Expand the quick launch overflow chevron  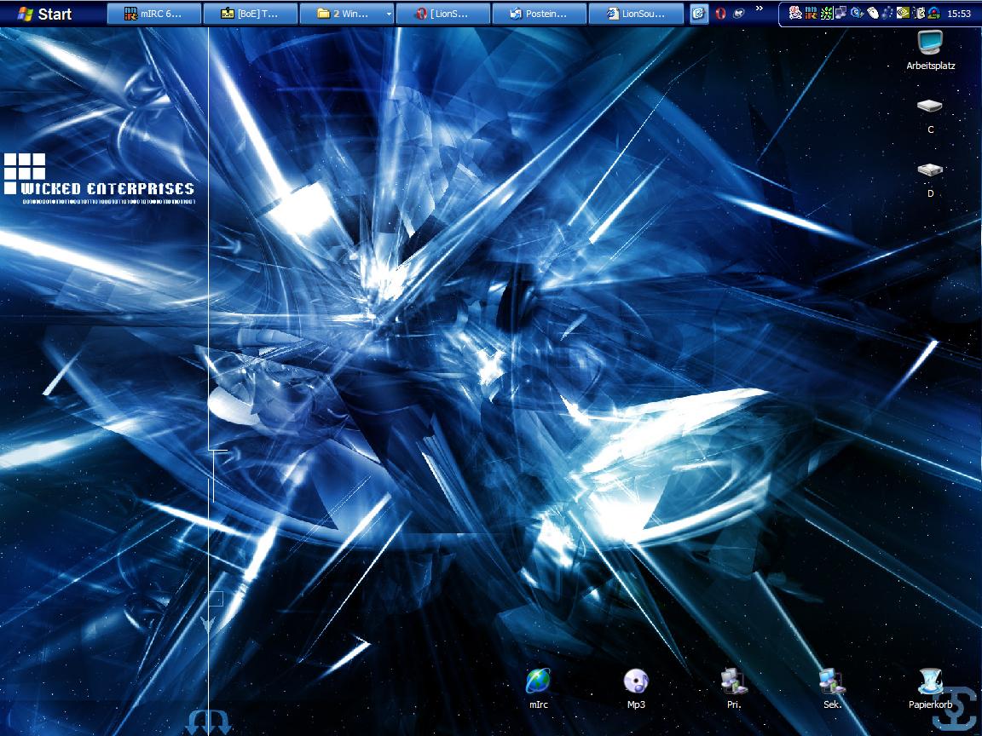click(x=759, y=10)
